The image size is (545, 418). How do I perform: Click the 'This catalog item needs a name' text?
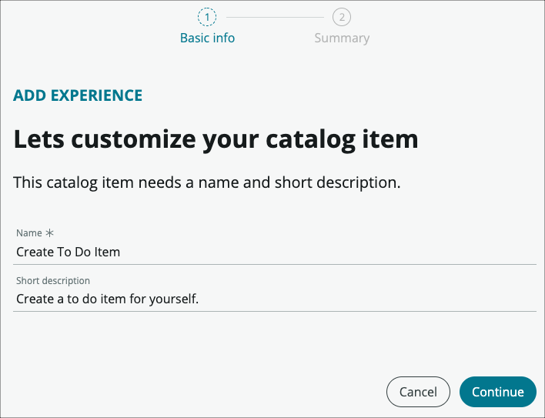[208, 183]
